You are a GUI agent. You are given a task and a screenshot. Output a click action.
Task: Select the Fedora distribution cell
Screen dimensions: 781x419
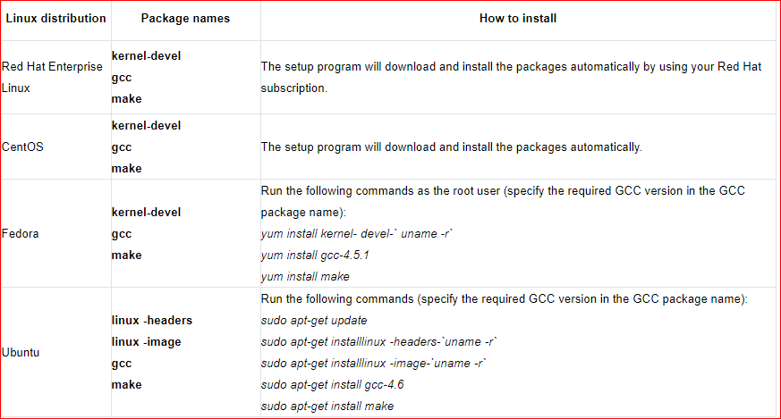click(x=20, y=233)
